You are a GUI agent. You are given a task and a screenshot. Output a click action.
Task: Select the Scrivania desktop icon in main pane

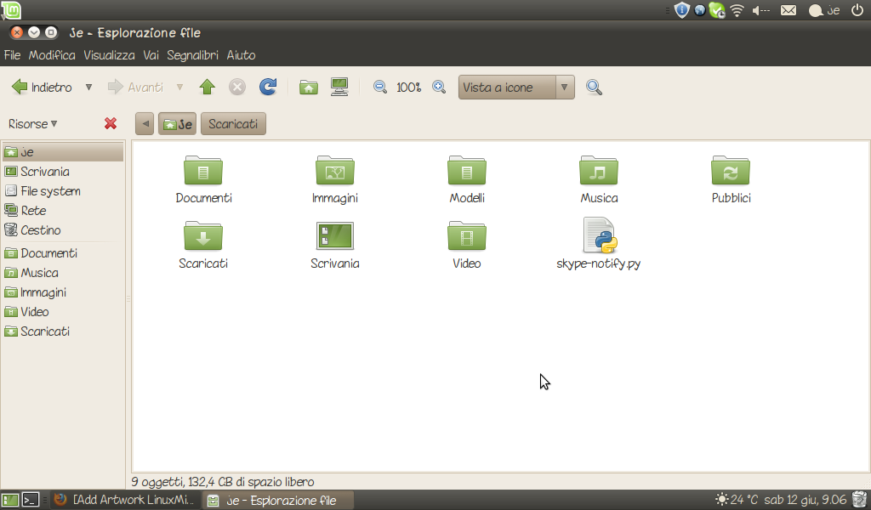(335, 235)
